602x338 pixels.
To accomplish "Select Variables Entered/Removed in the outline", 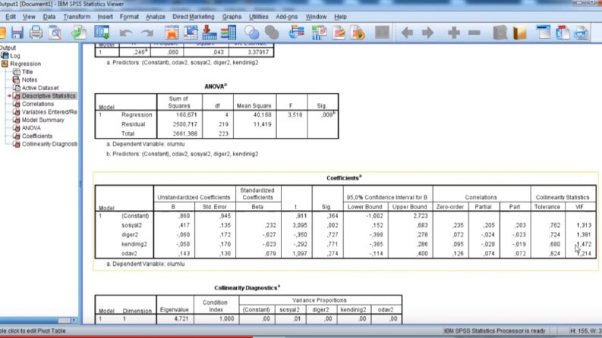I will (49, 112).
